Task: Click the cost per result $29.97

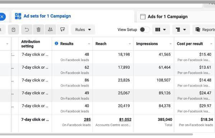Action: coord(205,106)
